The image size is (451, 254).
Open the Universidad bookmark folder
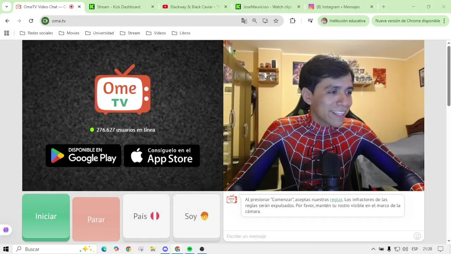click(x=100, y=33)
